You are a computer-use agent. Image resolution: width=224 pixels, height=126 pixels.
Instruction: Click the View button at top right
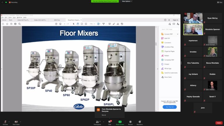220,2
